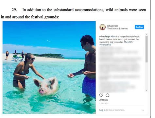
Task: Click the scrollbar up arrow in comments
Action: tap(146, 35)
